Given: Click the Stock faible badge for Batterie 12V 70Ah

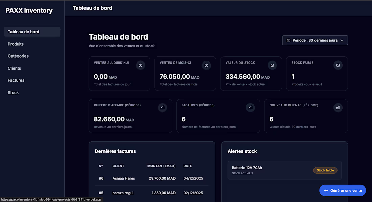Looking at the screenshot, I should 325,170.
